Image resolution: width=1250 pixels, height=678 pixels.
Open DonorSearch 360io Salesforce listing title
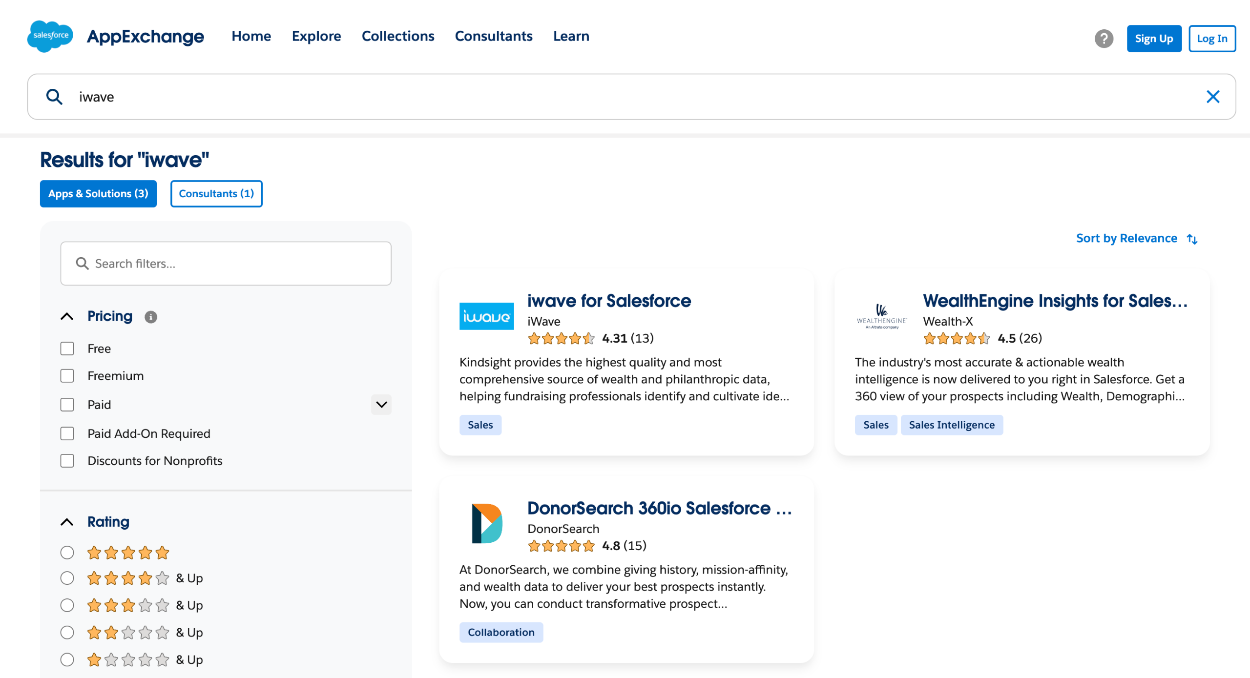(660, 508)
